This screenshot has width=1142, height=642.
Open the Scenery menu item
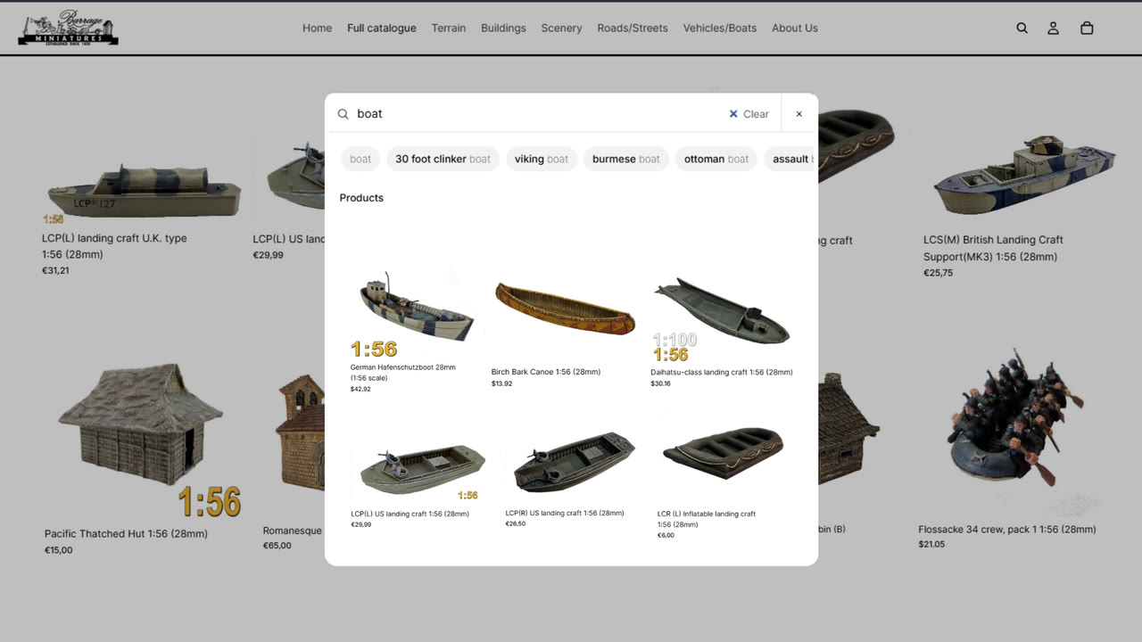pos(561,28)
